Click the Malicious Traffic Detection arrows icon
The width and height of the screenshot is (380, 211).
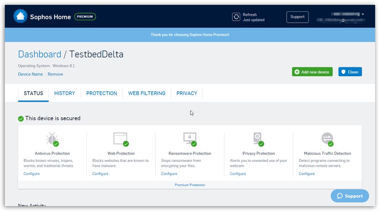[x=327, y=139]
